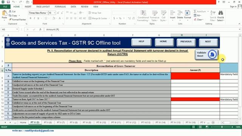Open the Home sheet tab
Viewport: 242px width, 136px height.
pyautogui.click(x=23, y=122)
